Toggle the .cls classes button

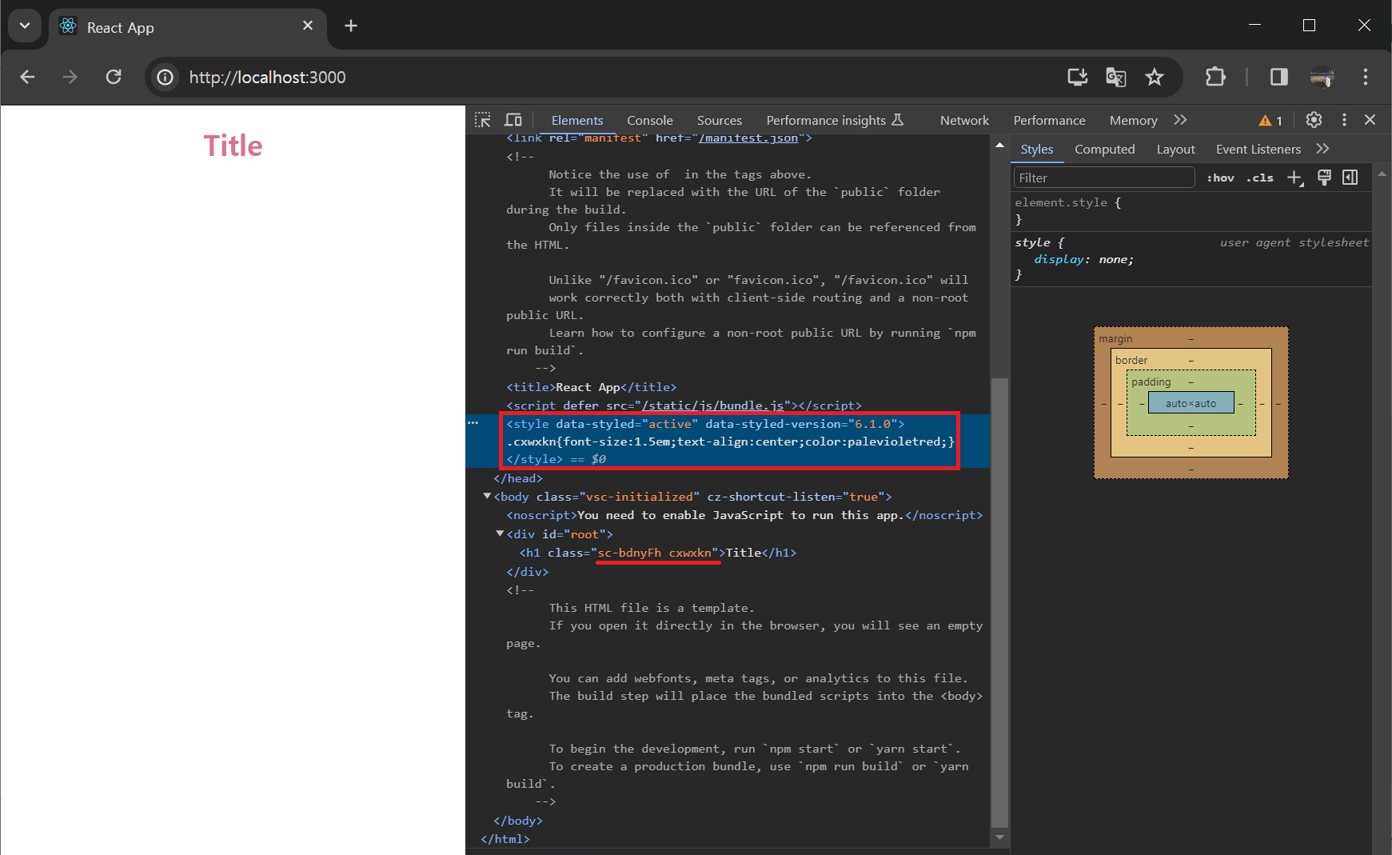(1259, 178)
